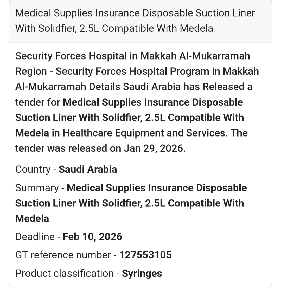This screenshot has height=292, width=281.
Task: Click the tender title in the card header
Action: pos(135,21)
